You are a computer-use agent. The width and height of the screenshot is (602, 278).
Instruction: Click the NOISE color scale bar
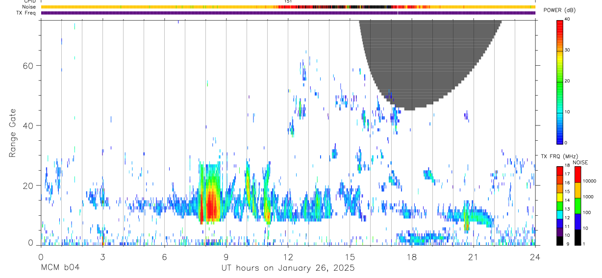point(577,205)
